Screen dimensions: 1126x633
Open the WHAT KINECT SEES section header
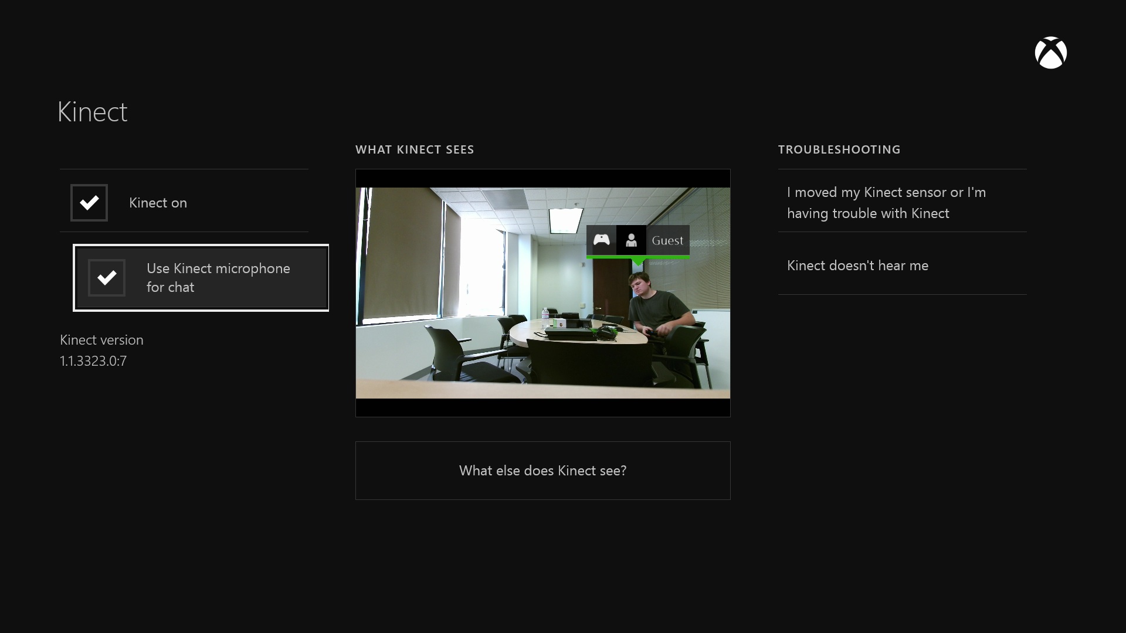pyautogui.click(x=415, y=149)
